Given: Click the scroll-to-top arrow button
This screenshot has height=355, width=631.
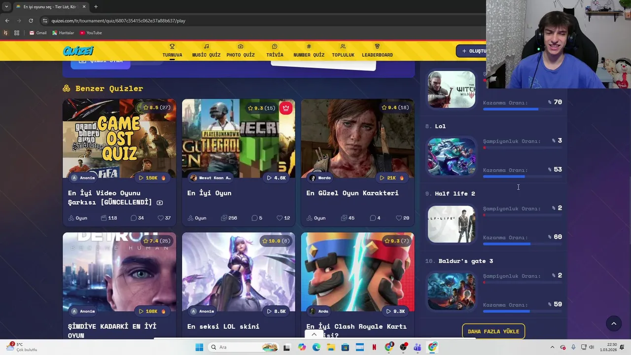Looking at the screenshot, I should click(x=614, y=323).
